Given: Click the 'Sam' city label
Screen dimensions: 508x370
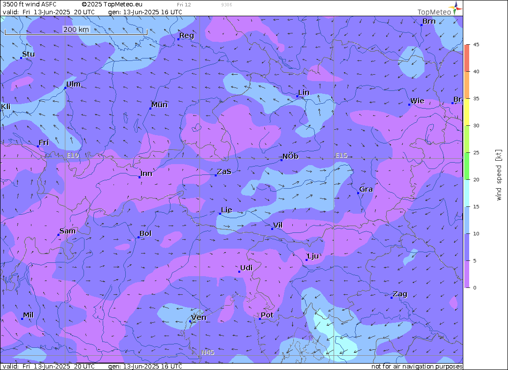Looking at the screenshot, I should point(67,231).
